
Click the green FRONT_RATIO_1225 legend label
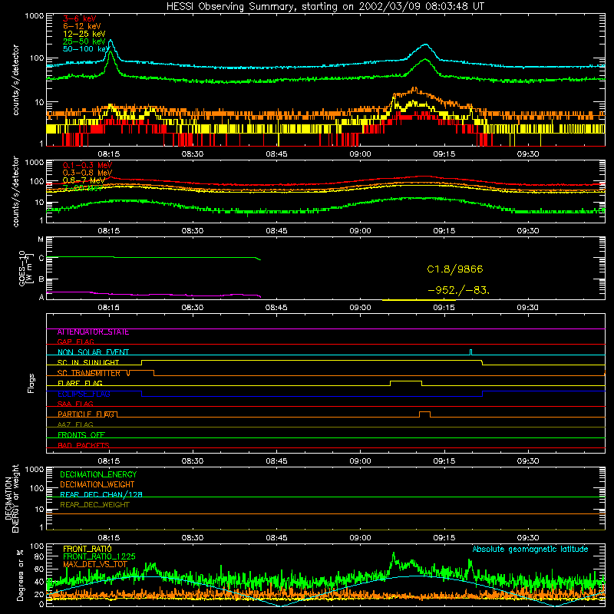point(99,556)
